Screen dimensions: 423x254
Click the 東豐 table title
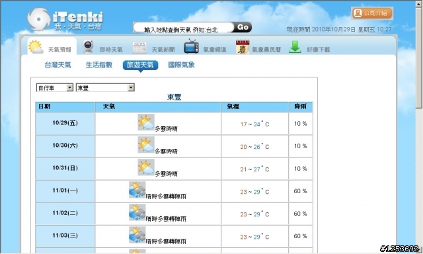(x=174, y=97)
